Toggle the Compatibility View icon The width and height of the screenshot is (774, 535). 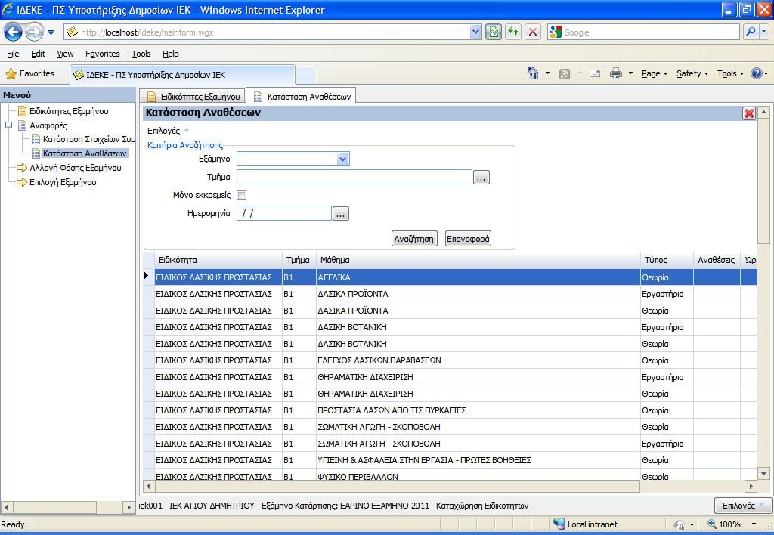point(493,32)
